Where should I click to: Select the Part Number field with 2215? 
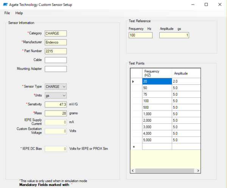[x=56, y=51]
